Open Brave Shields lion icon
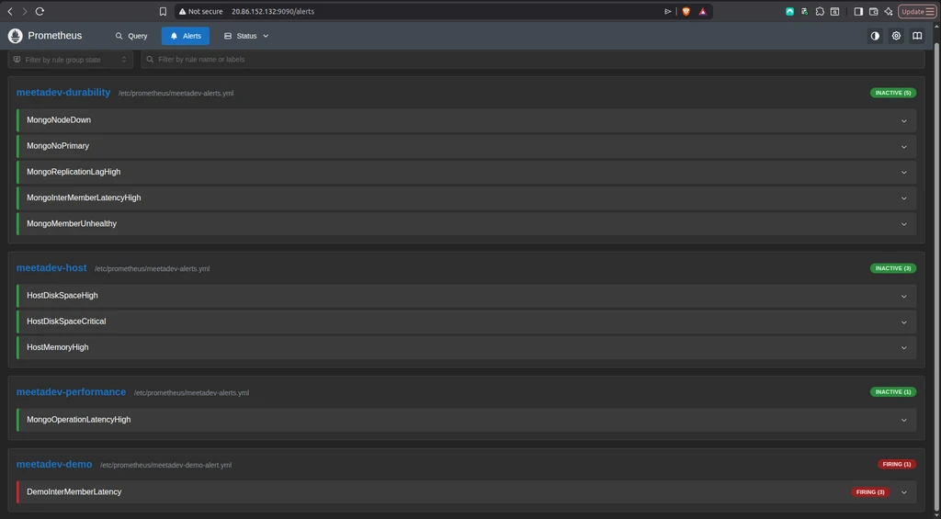Screen dimensions: 941x519 pyautogui.click(x=686, y=11)
